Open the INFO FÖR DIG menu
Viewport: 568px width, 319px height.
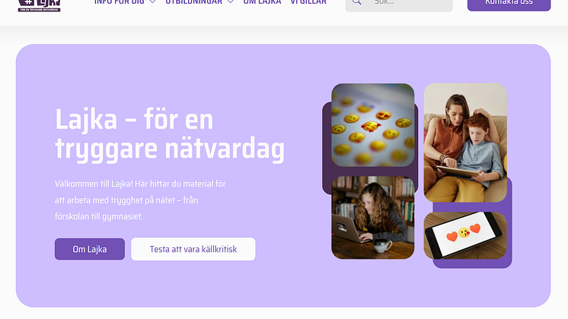click(x=120, y=2)
